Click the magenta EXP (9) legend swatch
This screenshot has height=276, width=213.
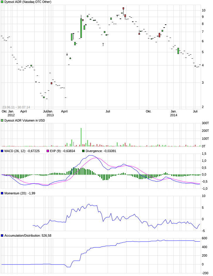click(x=48, y=151)
